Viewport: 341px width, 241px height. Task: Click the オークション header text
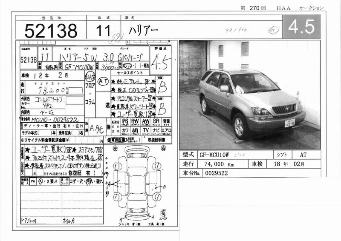(x=311, y=8)
